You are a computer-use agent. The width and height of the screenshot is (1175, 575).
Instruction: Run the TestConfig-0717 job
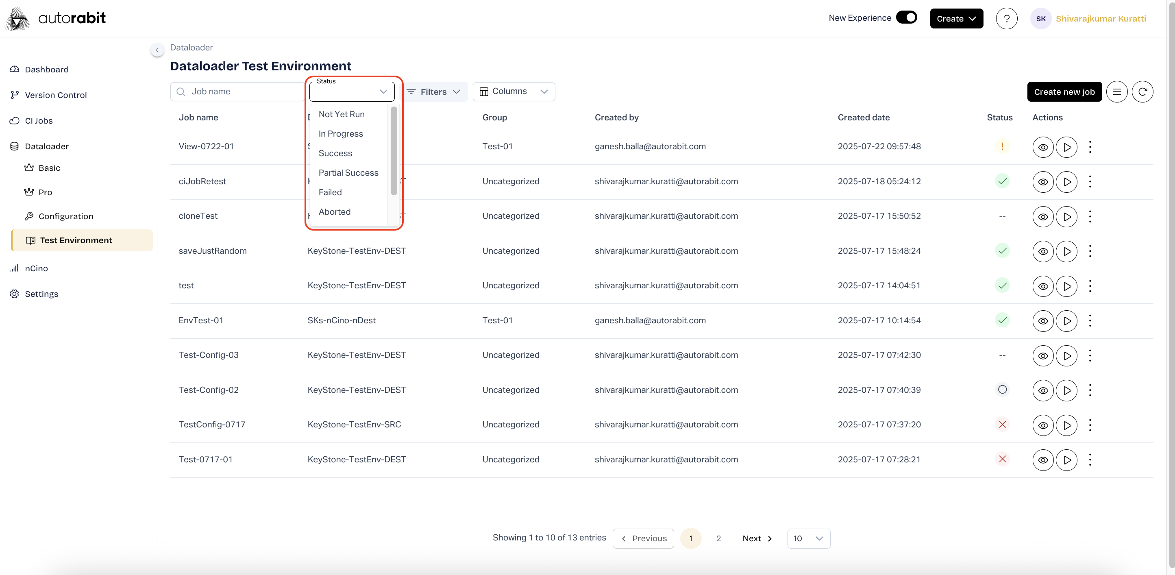(1066, 425)
